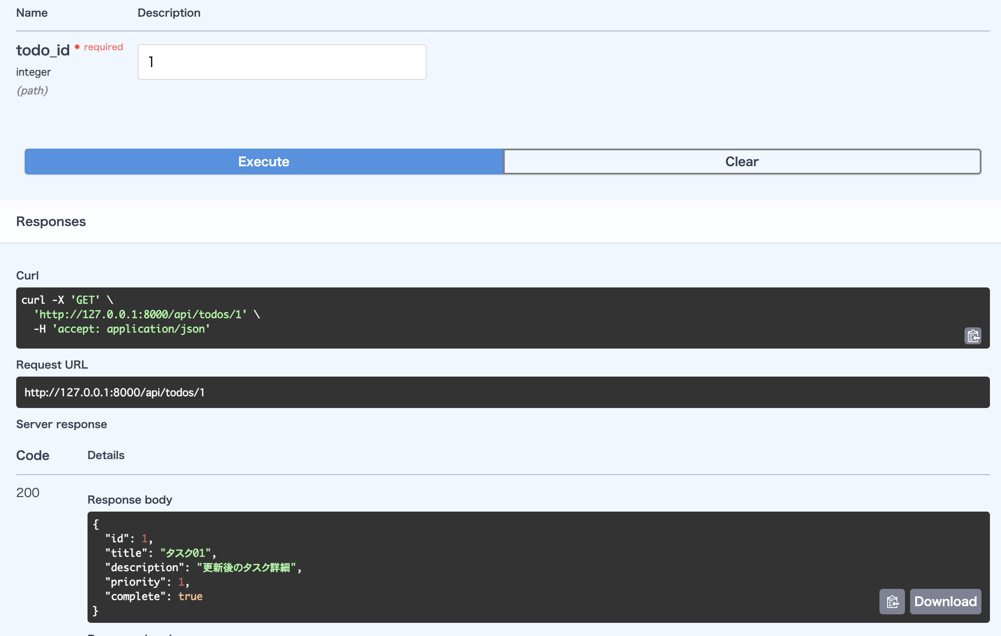The width and height of the screenshot is (1001, 636).
Task: Click the Description column header
Action: 169,13
